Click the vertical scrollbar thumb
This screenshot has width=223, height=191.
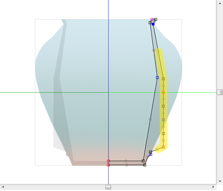click(220, 92)
